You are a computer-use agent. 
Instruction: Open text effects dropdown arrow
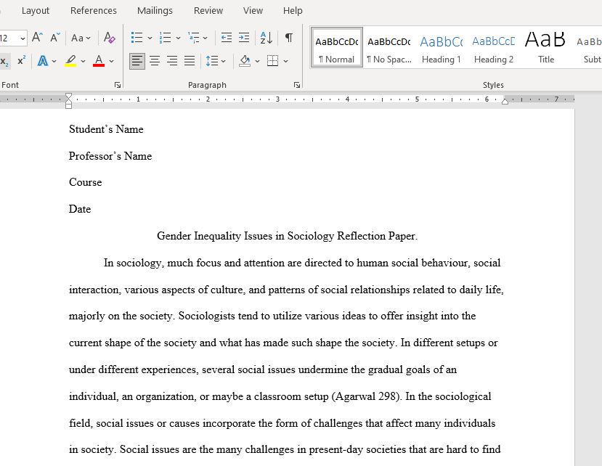click(x=54, y=61)
